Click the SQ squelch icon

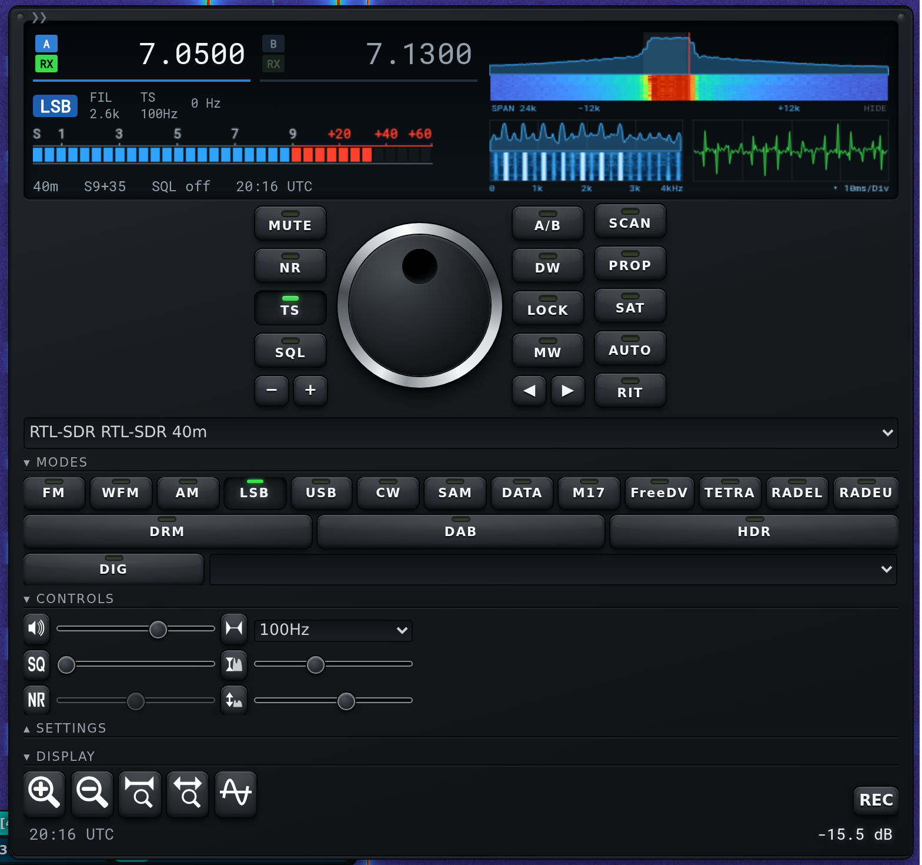tap(36, 664)
